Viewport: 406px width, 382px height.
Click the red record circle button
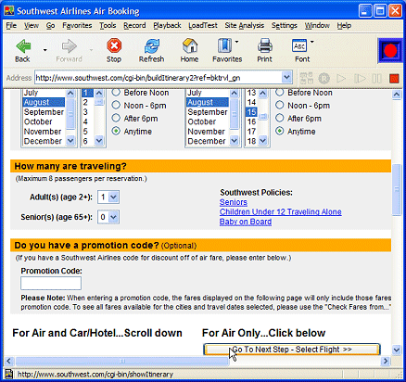tap(390, 50)
